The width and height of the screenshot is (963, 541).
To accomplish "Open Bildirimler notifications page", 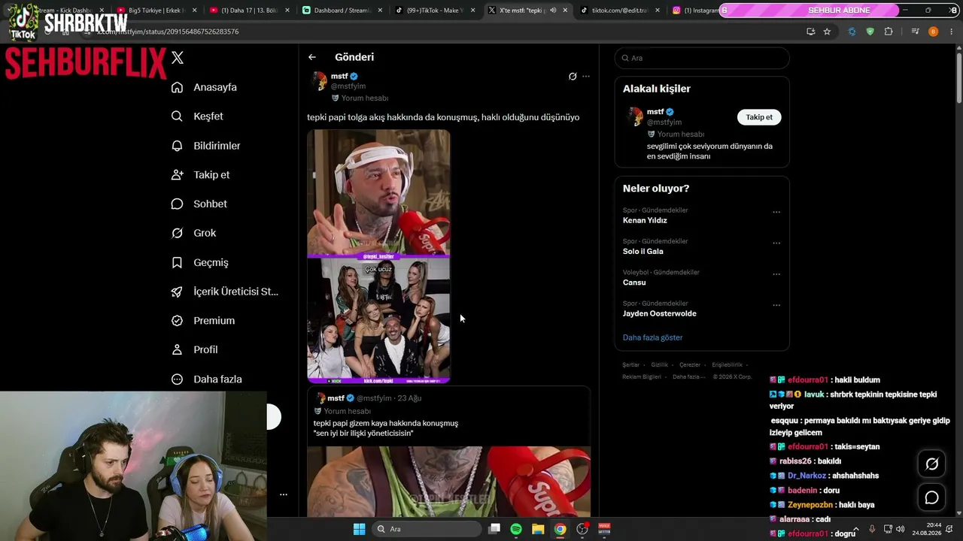I will (205, 146).
